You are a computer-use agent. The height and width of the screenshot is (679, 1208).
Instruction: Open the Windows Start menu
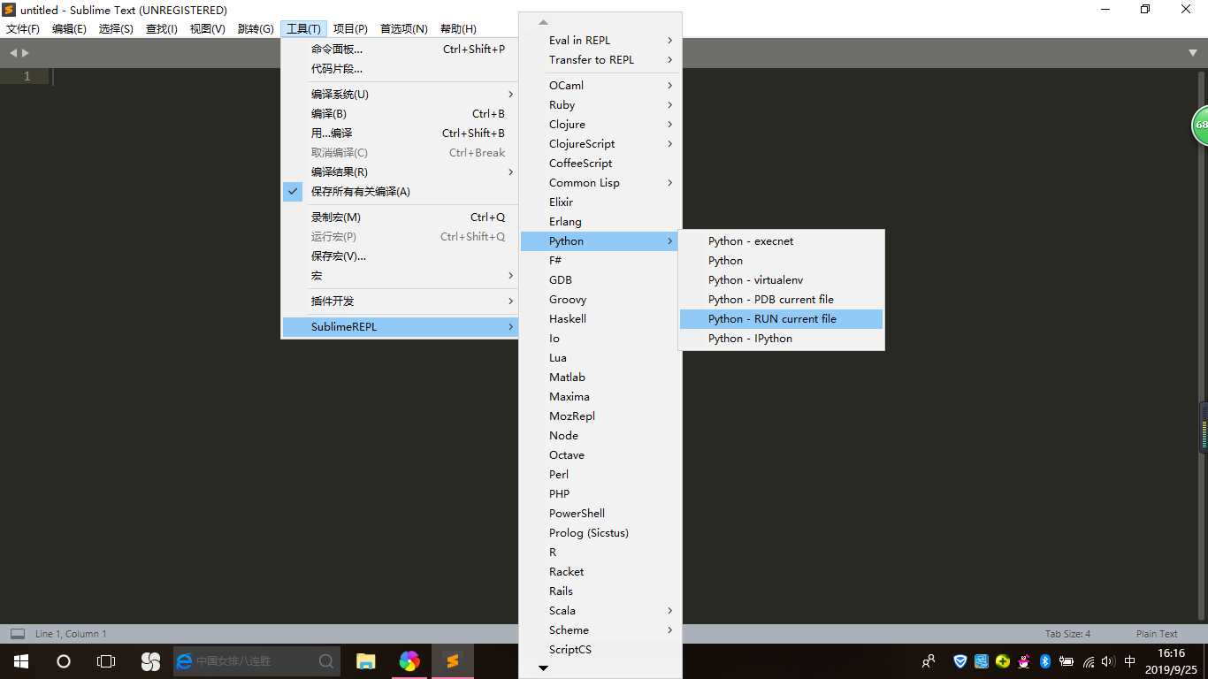[20, 661]
